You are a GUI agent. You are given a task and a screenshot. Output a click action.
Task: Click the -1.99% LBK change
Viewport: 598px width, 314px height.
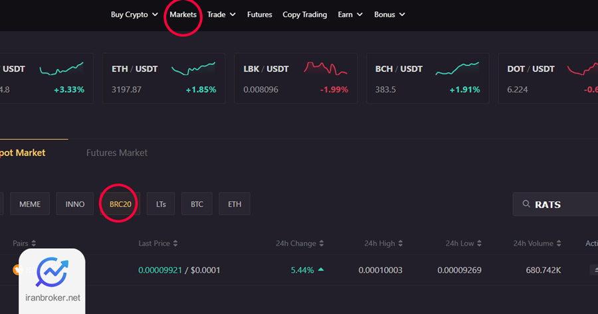pos(334,90)
